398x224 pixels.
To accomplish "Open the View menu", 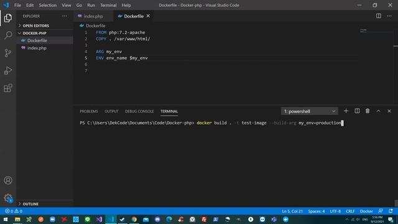I will point(67,5).
